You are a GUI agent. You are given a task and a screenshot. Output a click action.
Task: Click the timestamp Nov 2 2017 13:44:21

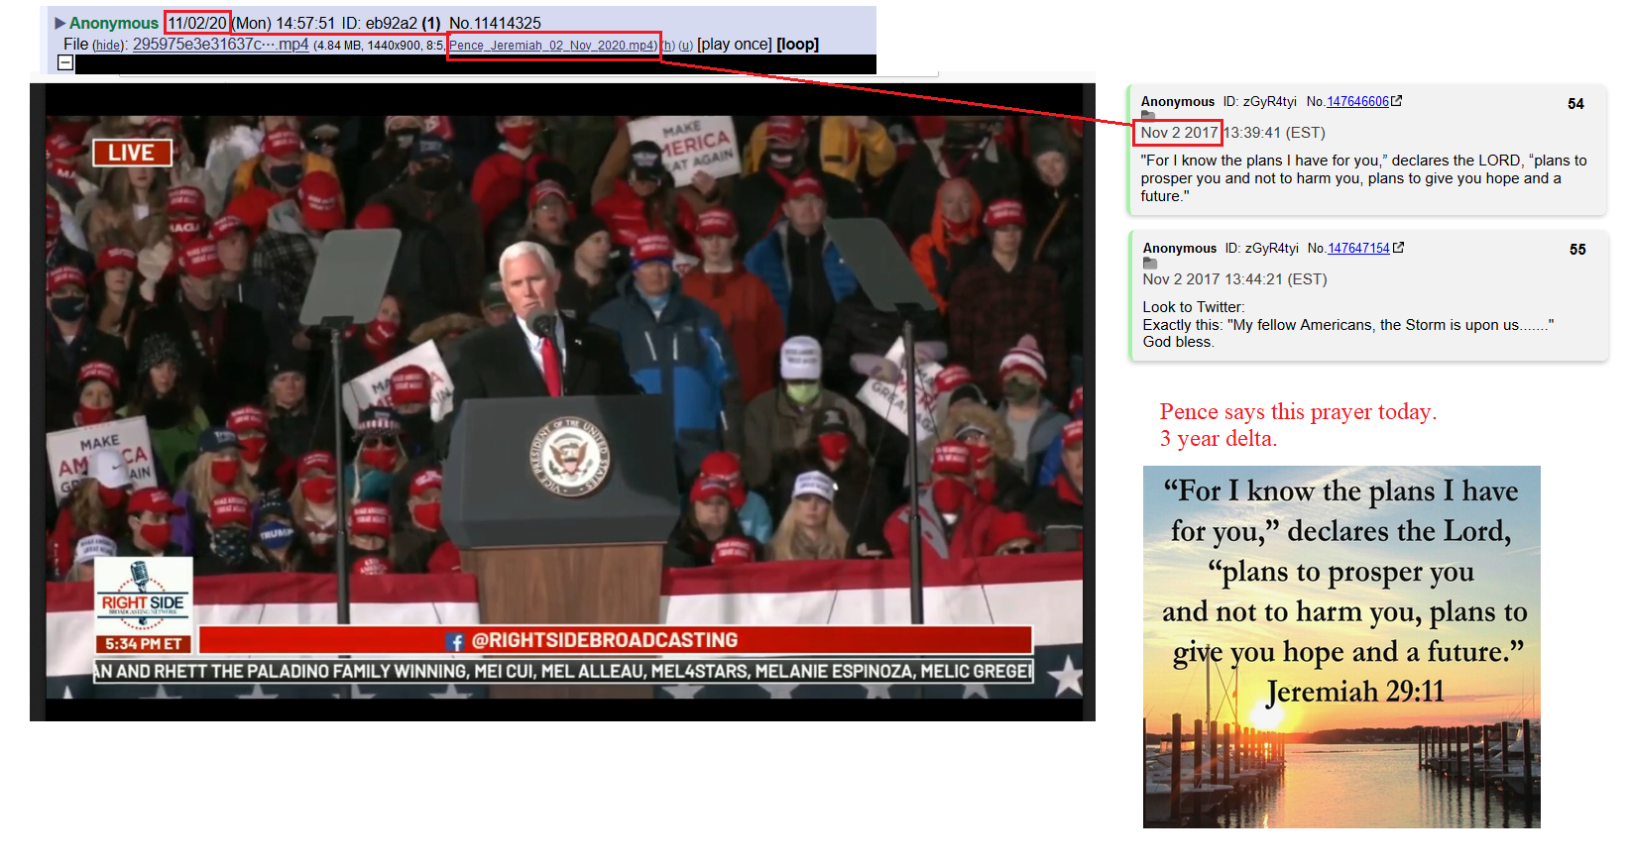tap(1213, 279)
